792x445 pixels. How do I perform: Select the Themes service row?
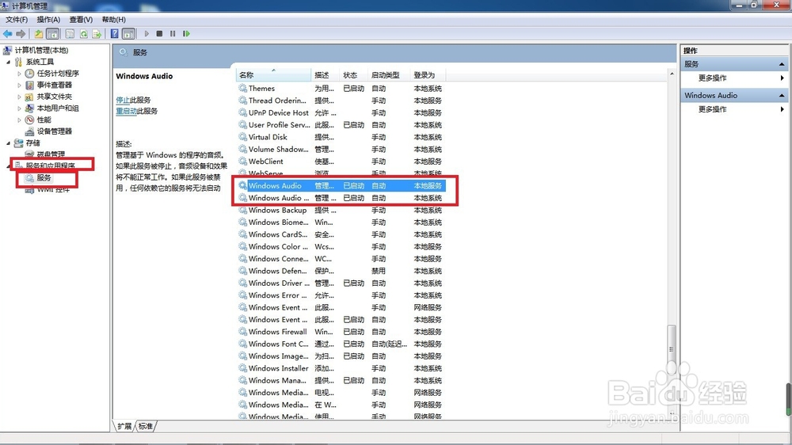[x=341, y=89]
